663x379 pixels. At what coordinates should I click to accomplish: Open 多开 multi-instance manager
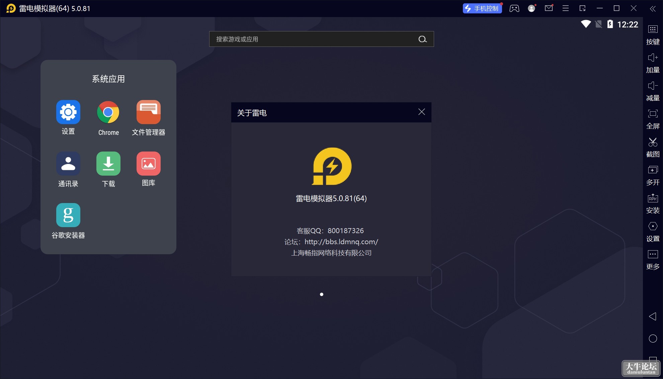coord(653,175)
